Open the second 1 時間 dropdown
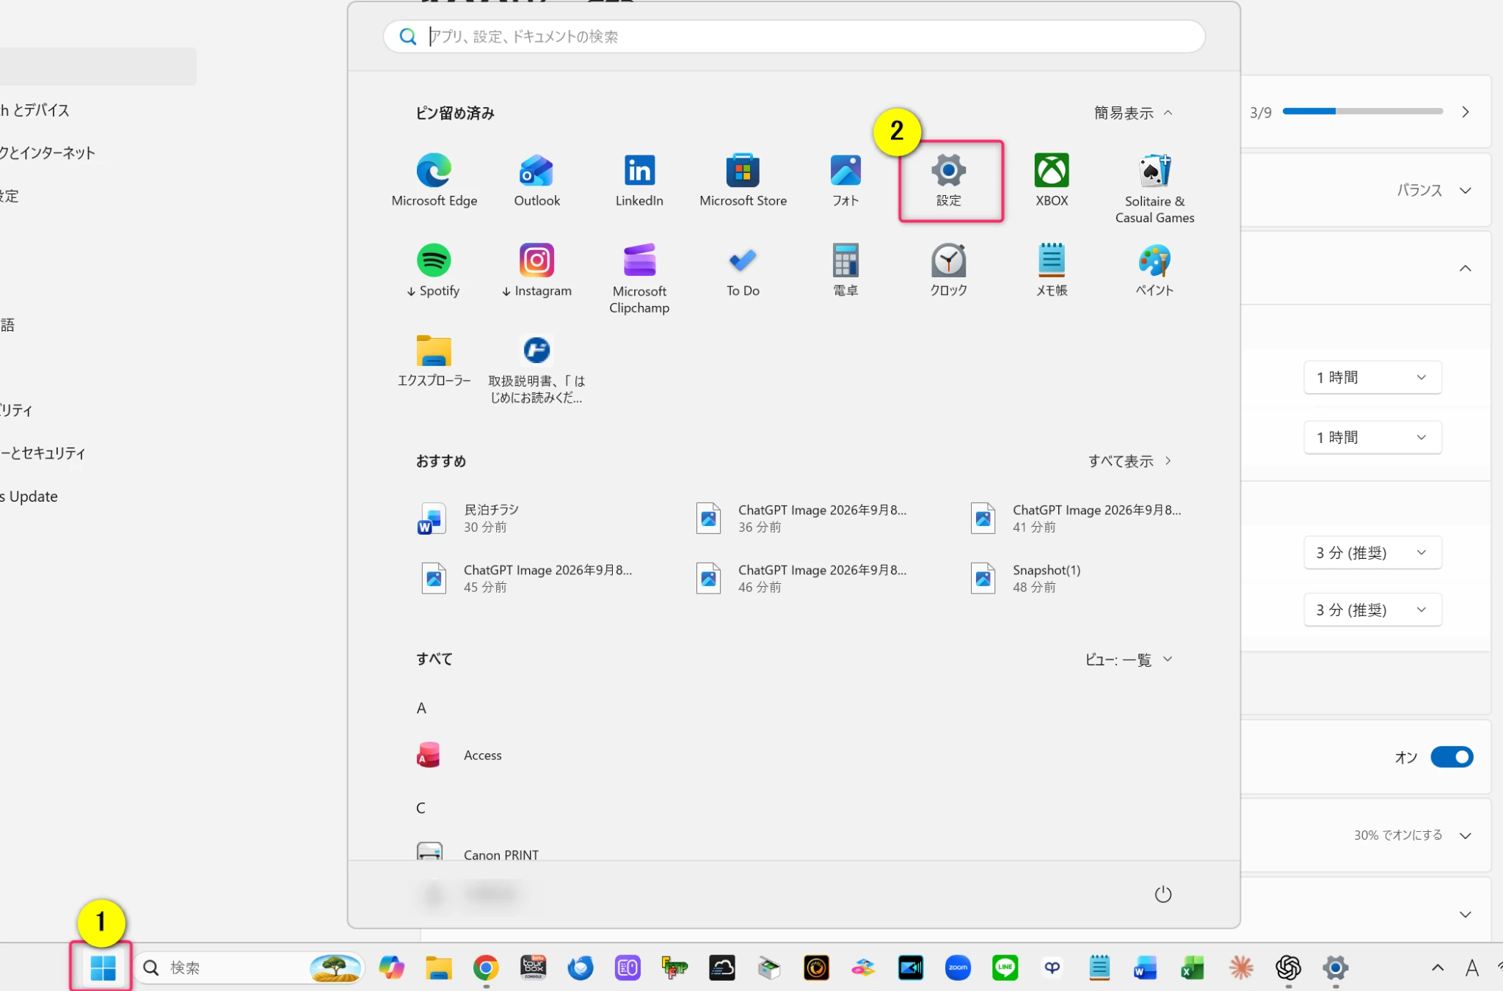1503x991 pixels. tap(1372, 437)
